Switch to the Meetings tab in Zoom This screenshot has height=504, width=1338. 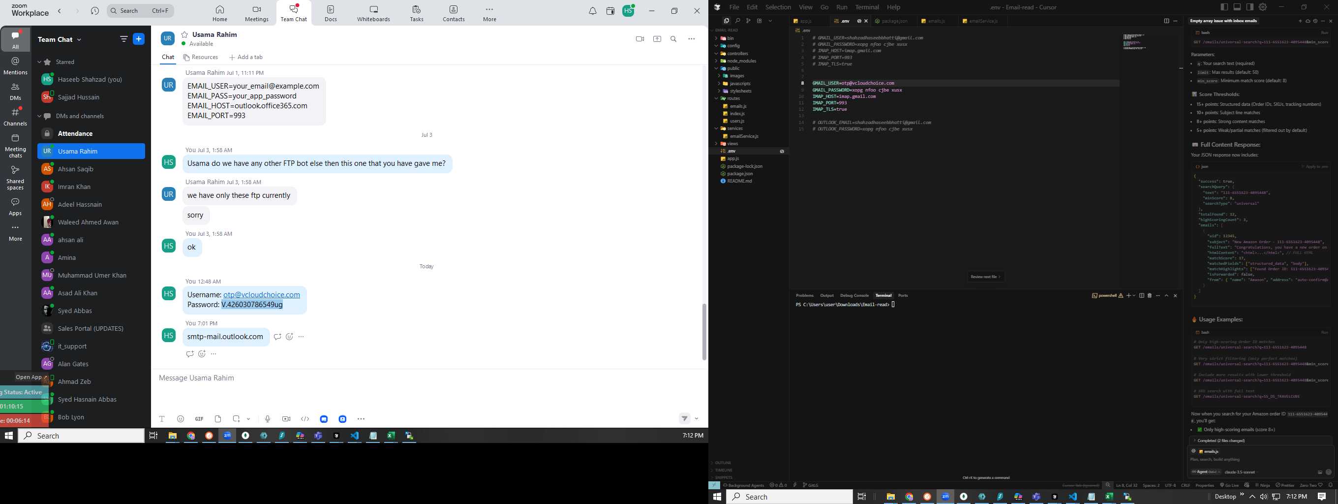tap(257, 13)
